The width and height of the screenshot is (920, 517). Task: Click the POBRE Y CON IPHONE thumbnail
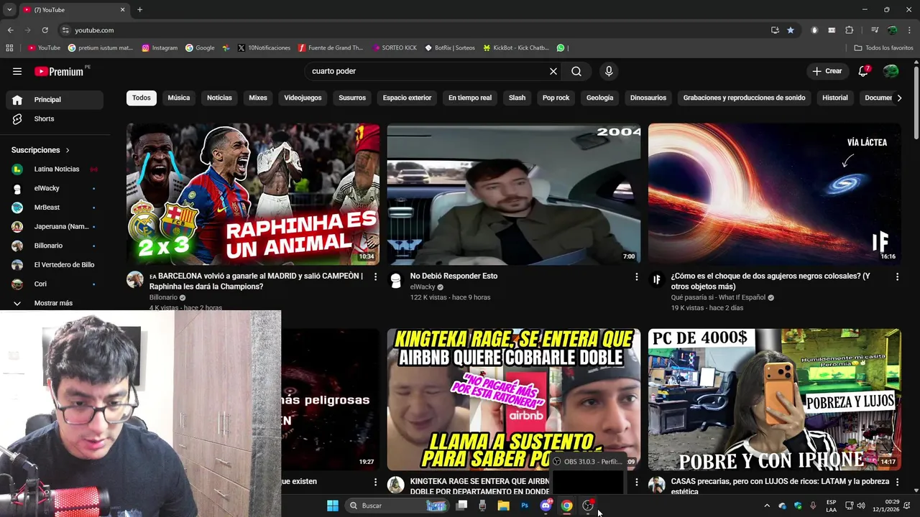[x=775, y=399]
